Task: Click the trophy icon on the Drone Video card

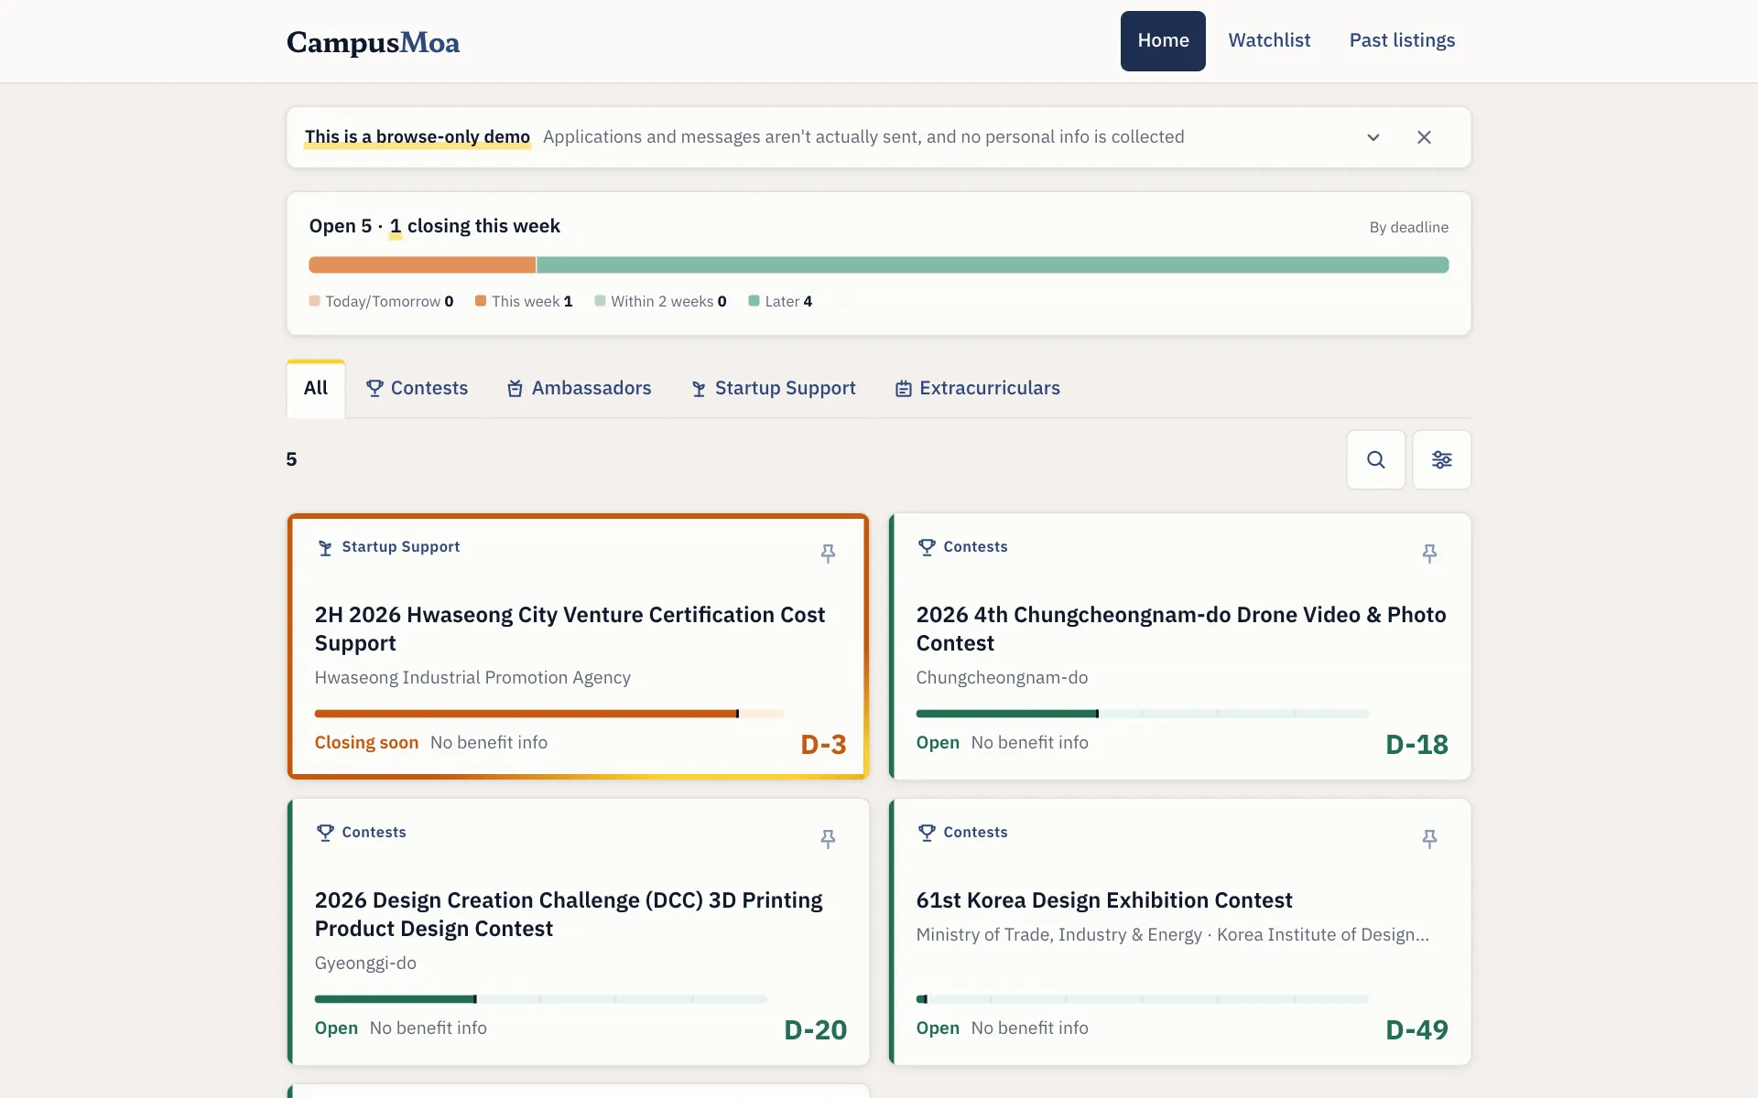Action: [x=927, y=547]
